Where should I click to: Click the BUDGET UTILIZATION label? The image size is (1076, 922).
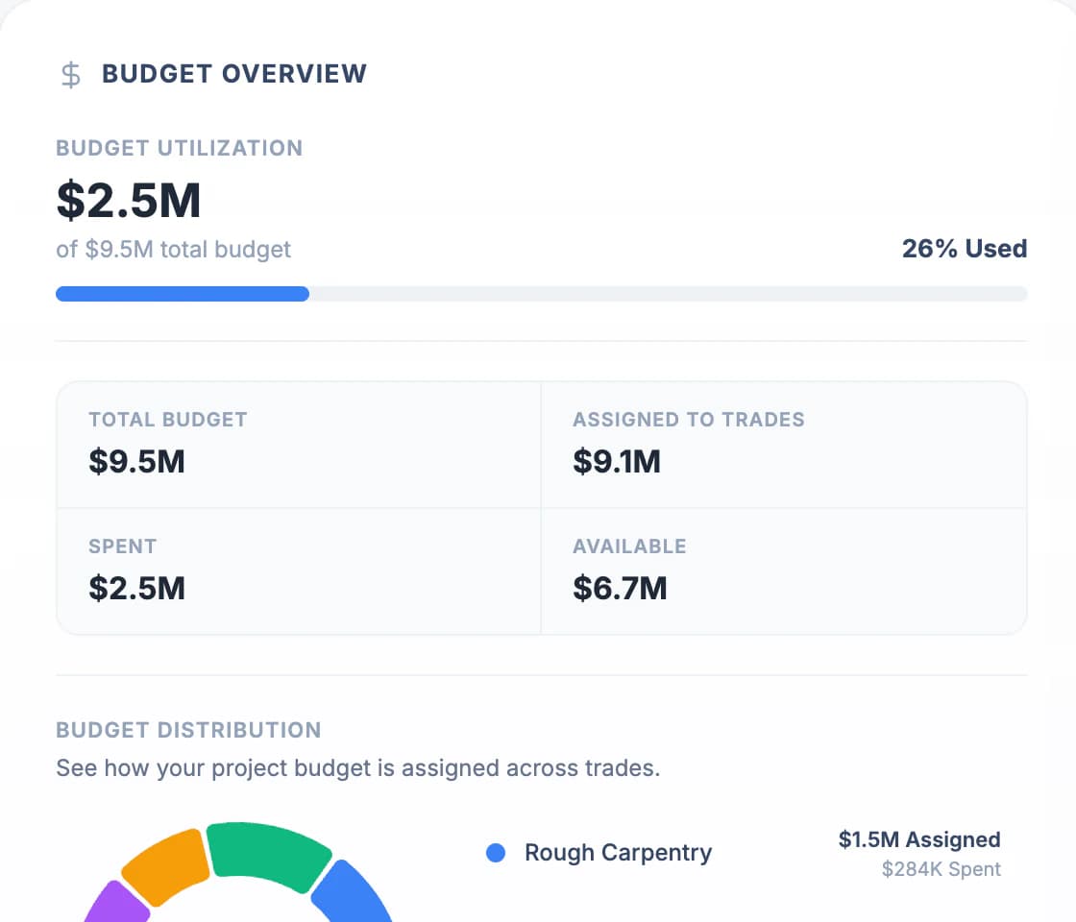click(179, 148)
